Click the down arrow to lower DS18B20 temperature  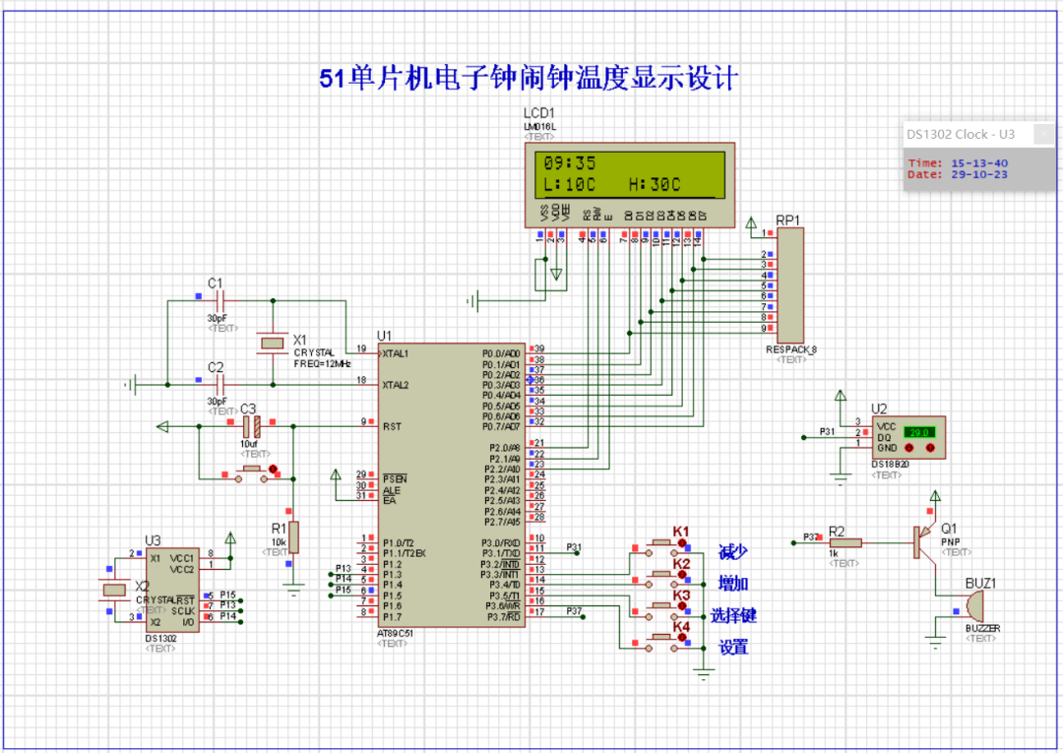(x=909, y=448)
